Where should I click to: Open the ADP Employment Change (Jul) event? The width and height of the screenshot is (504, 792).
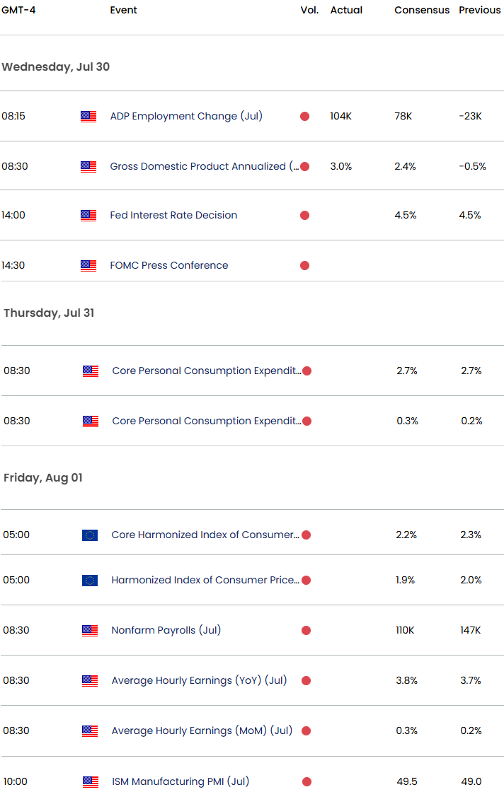186,116
